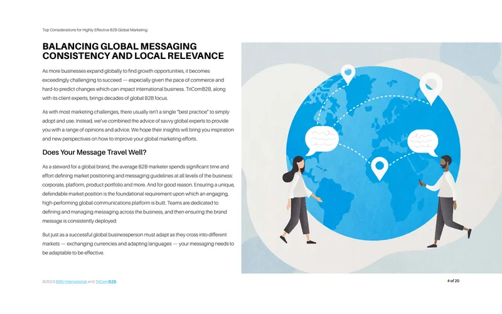The width and height of the screenshot is (502, 314).
Task: Click the "BALANCING GLOBAL MESSAGING" title line
Action: 119,46
